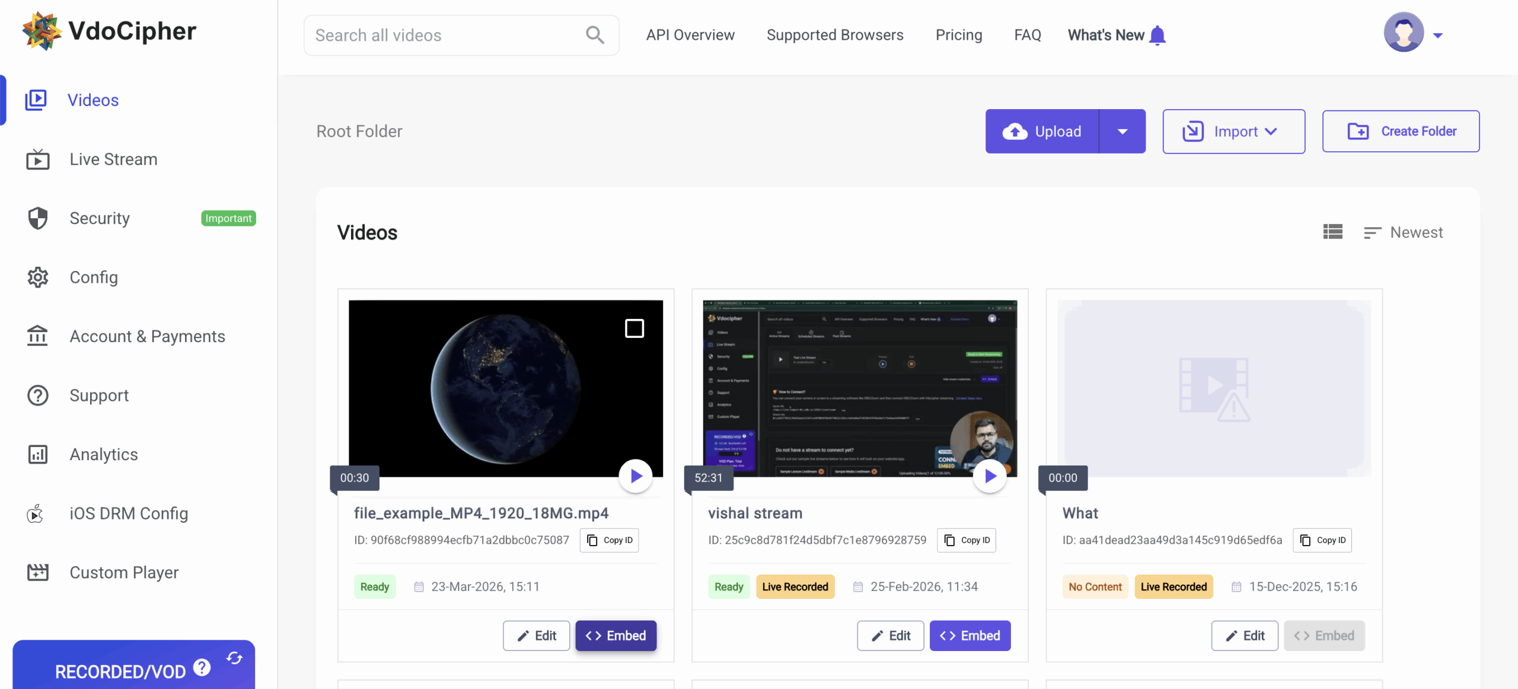This screenshot has width=1518, height=689.
Task: Click the 25-Feb-2026, 11:34 date
Action: (924, 586)
